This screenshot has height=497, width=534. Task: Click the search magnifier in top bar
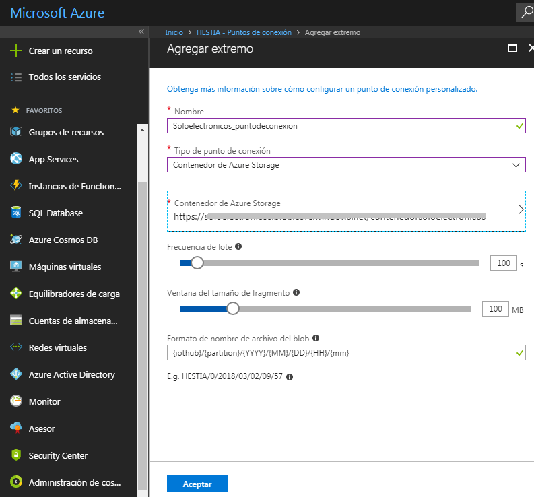point(524,12)
